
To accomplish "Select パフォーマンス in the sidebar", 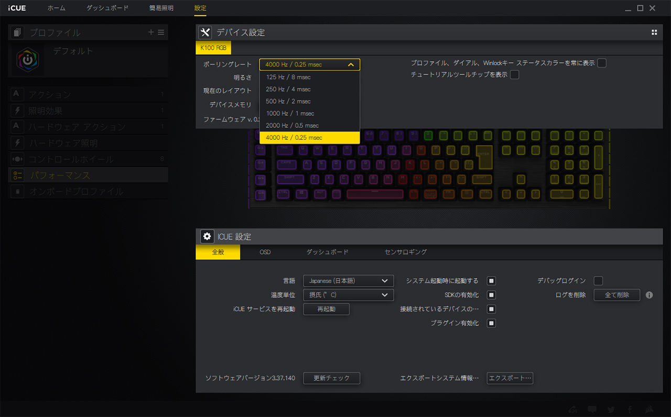I will [88, 175].
